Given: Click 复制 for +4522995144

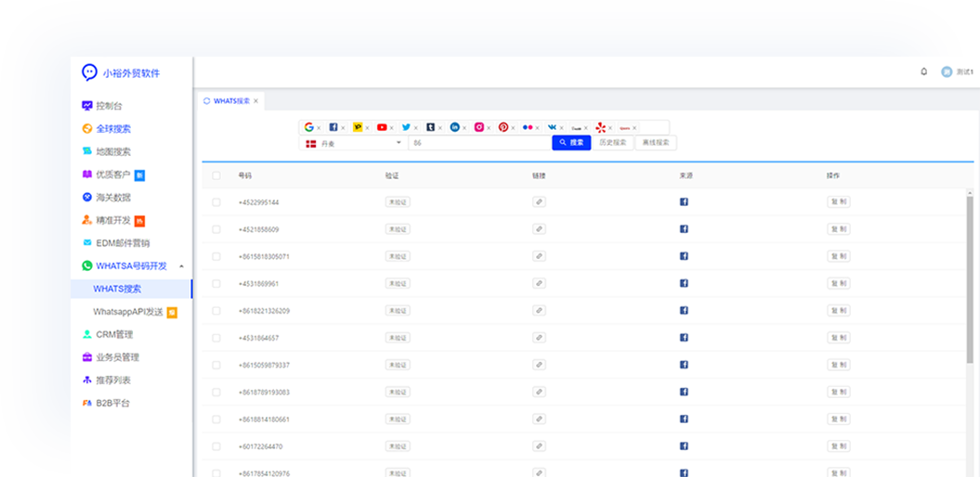Looking at the screenshot, I should coord(838,202).
